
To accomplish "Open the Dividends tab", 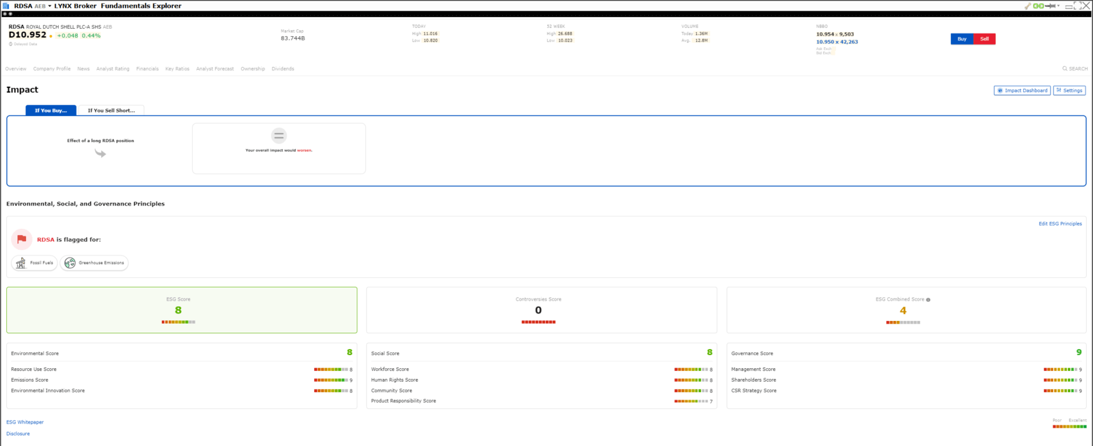I will [283, 68].
